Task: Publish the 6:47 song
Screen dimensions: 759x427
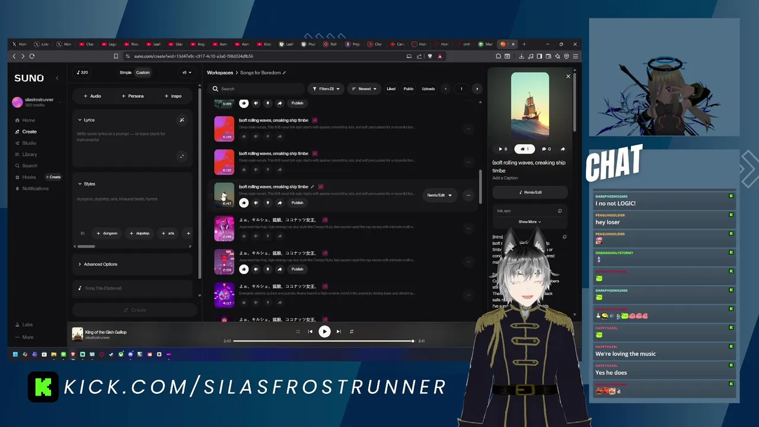Action: (x=297, y=203)
